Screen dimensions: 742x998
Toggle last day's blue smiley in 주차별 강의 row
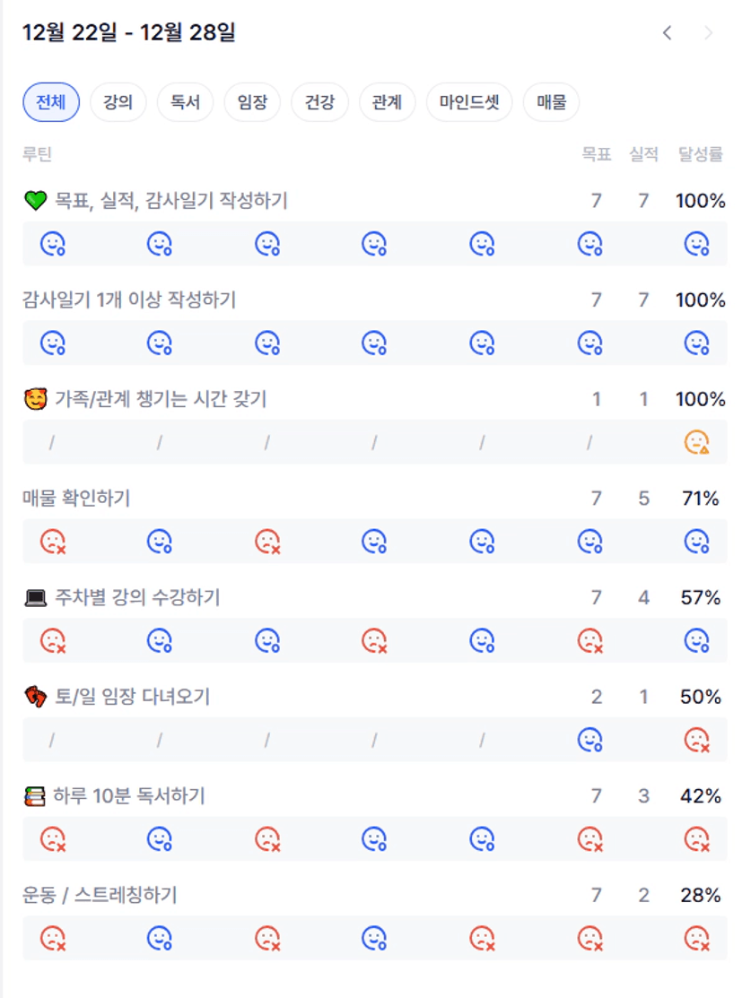pos(696,640)
